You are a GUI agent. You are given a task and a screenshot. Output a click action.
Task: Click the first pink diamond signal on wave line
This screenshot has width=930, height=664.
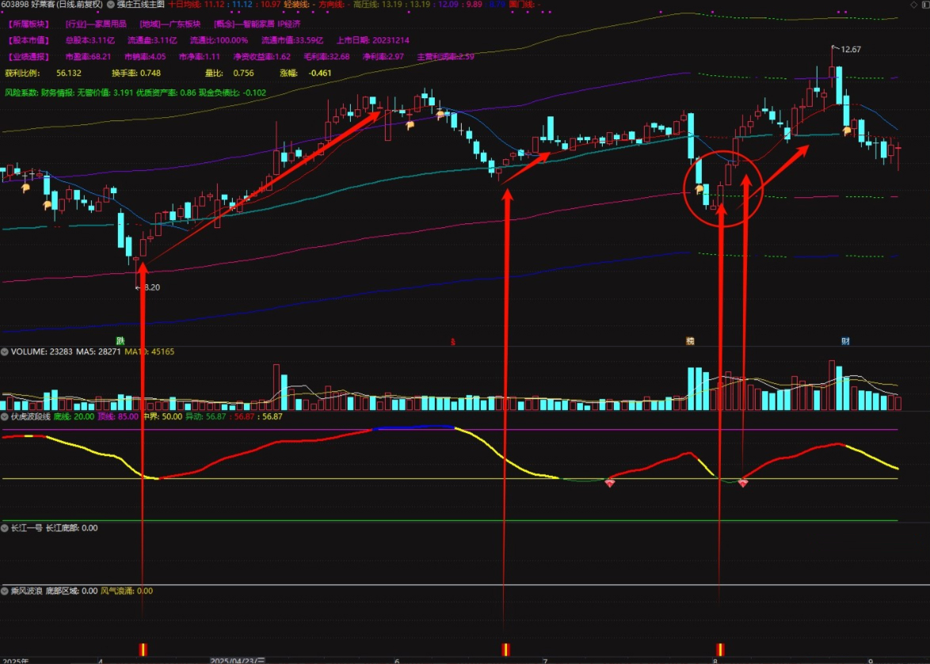click(x=610, y=482)
